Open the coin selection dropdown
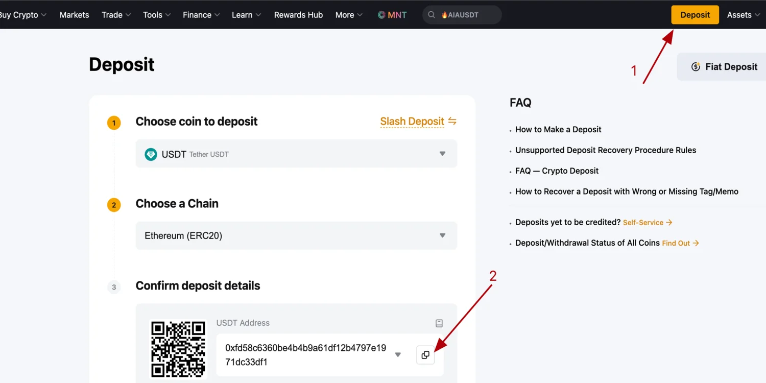 point(442,154)
